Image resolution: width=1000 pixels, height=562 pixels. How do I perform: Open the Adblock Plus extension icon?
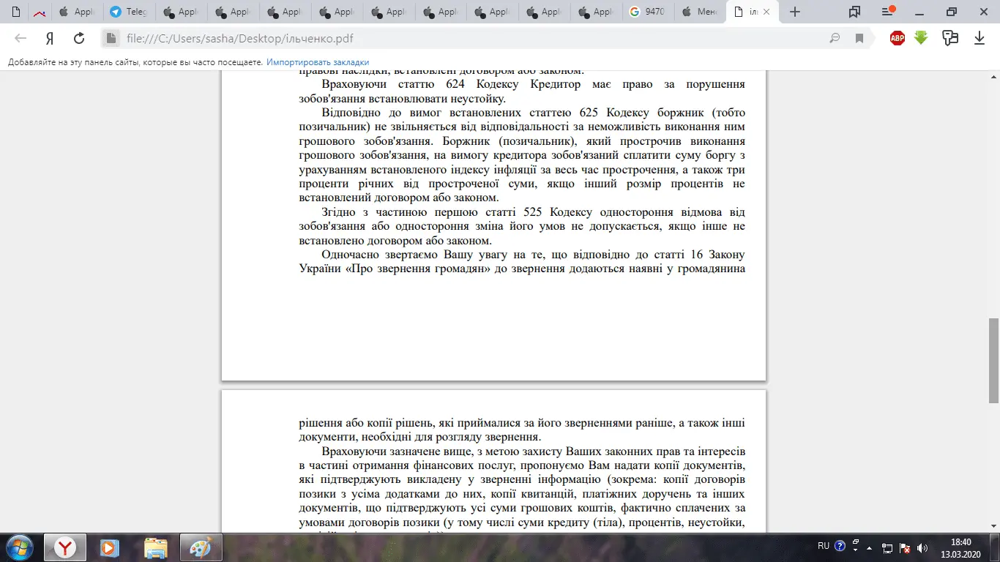coord(898,39)
